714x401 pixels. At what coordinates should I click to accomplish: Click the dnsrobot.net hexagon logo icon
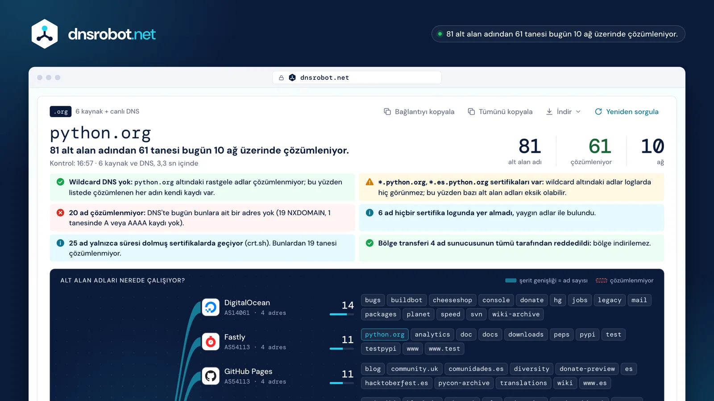(45, 34)
